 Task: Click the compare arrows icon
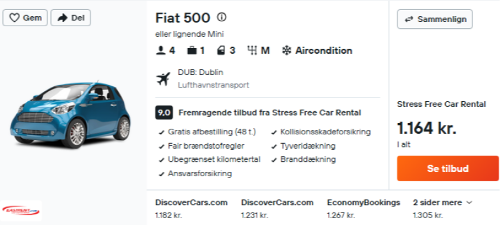pyautogui.click(x=409, y=19)
